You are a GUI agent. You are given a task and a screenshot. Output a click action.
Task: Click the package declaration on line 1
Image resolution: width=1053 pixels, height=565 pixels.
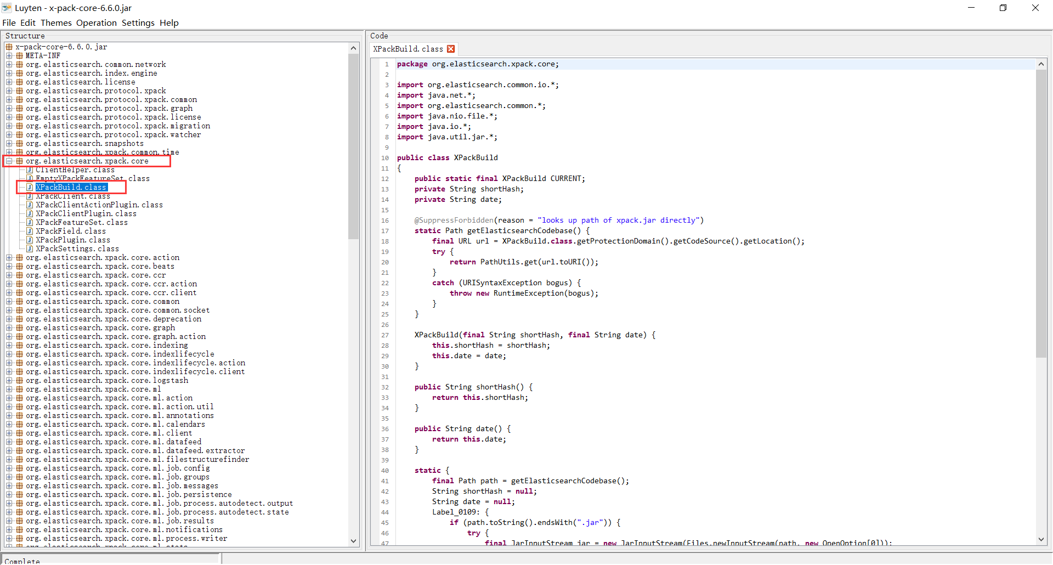(x=478, y=64)
